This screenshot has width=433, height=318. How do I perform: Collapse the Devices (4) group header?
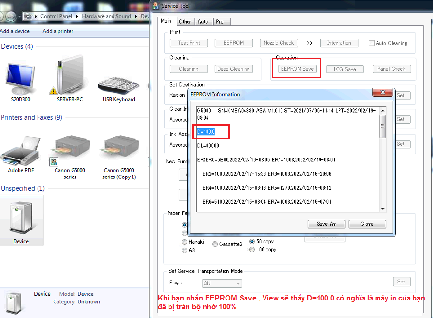point(17,46)
